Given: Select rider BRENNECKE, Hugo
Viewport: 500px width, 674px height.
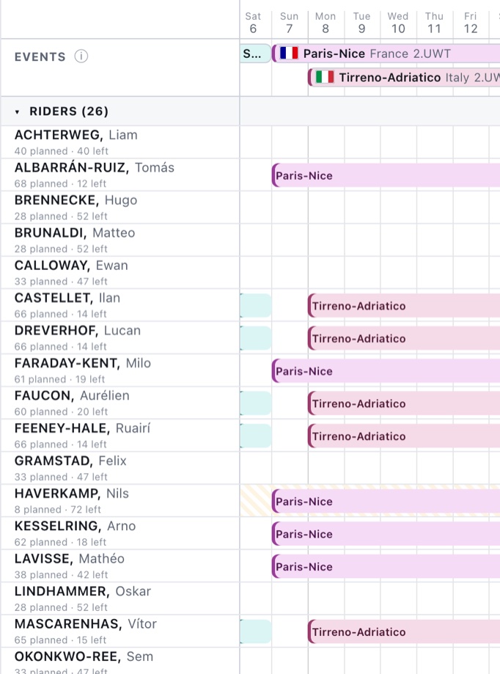Looking at the screenshot, I should pyautogui.click(x=120, y=208).
